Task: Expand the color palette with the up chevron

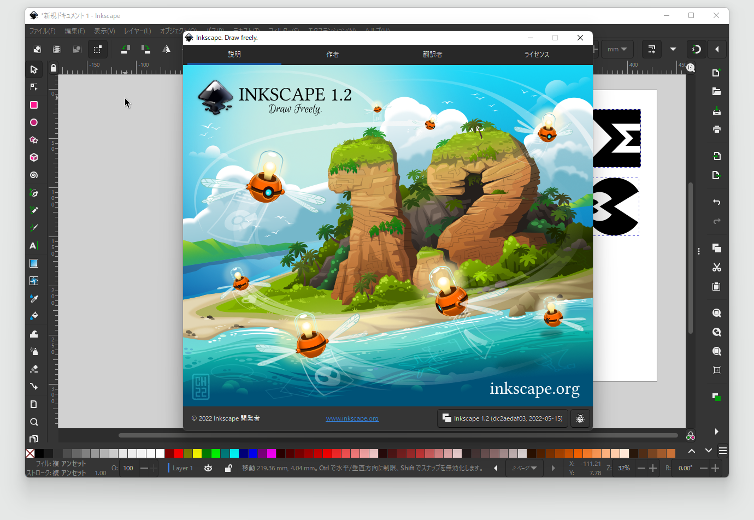Action: click(x=692, y=451)
